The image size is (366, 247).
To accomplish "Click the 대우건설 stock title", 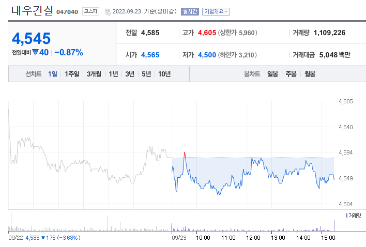I will pos(32,11).
